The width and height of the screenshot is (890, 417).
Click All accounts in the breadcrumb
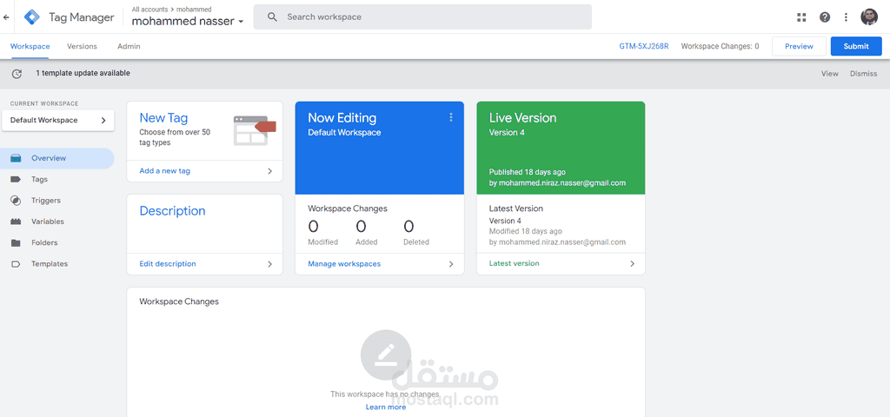[149, 10]
